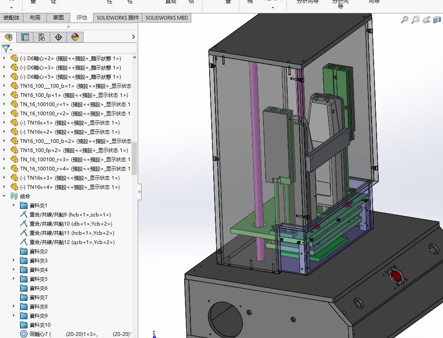Click the coincident mate icon for 共點11
This screenshot has width=443, height=338.
(24, 233)
